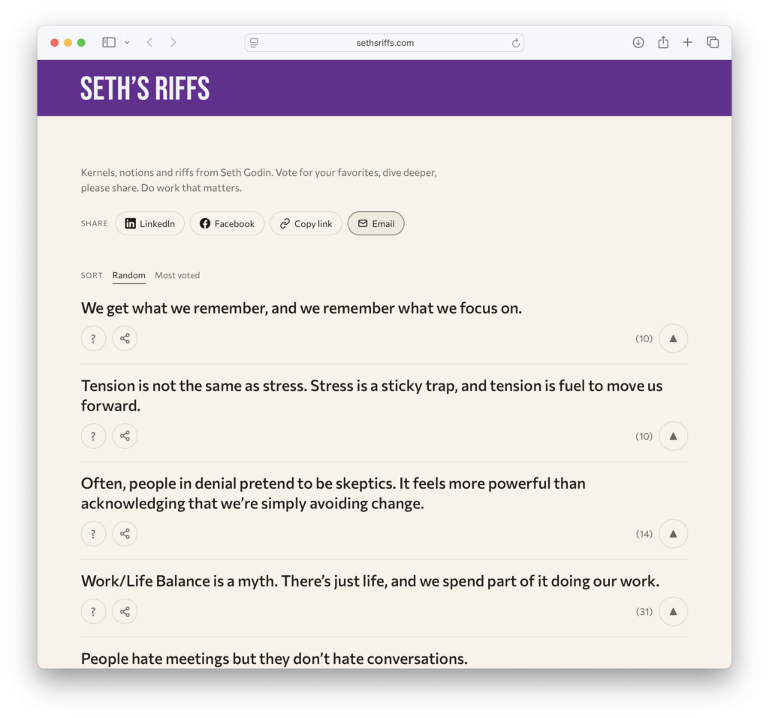
Task: Toggle the Safari sidebar
Action: 109,43
